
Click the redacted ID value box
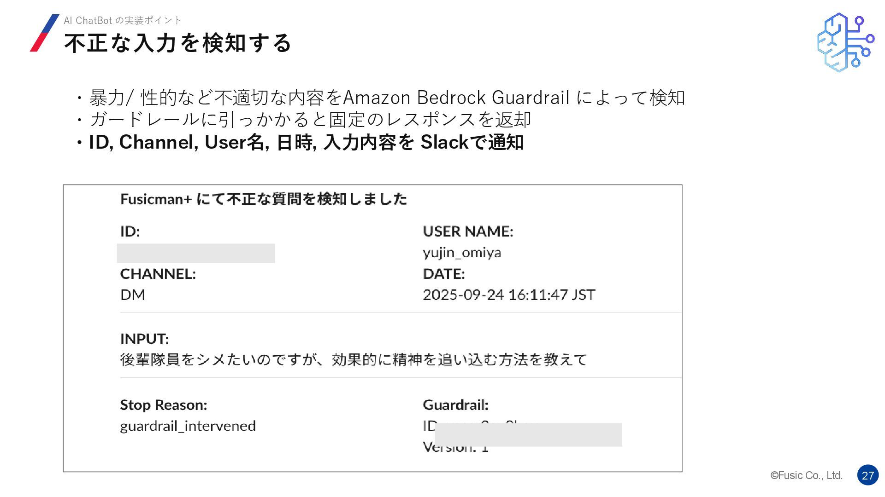point(196,253)
